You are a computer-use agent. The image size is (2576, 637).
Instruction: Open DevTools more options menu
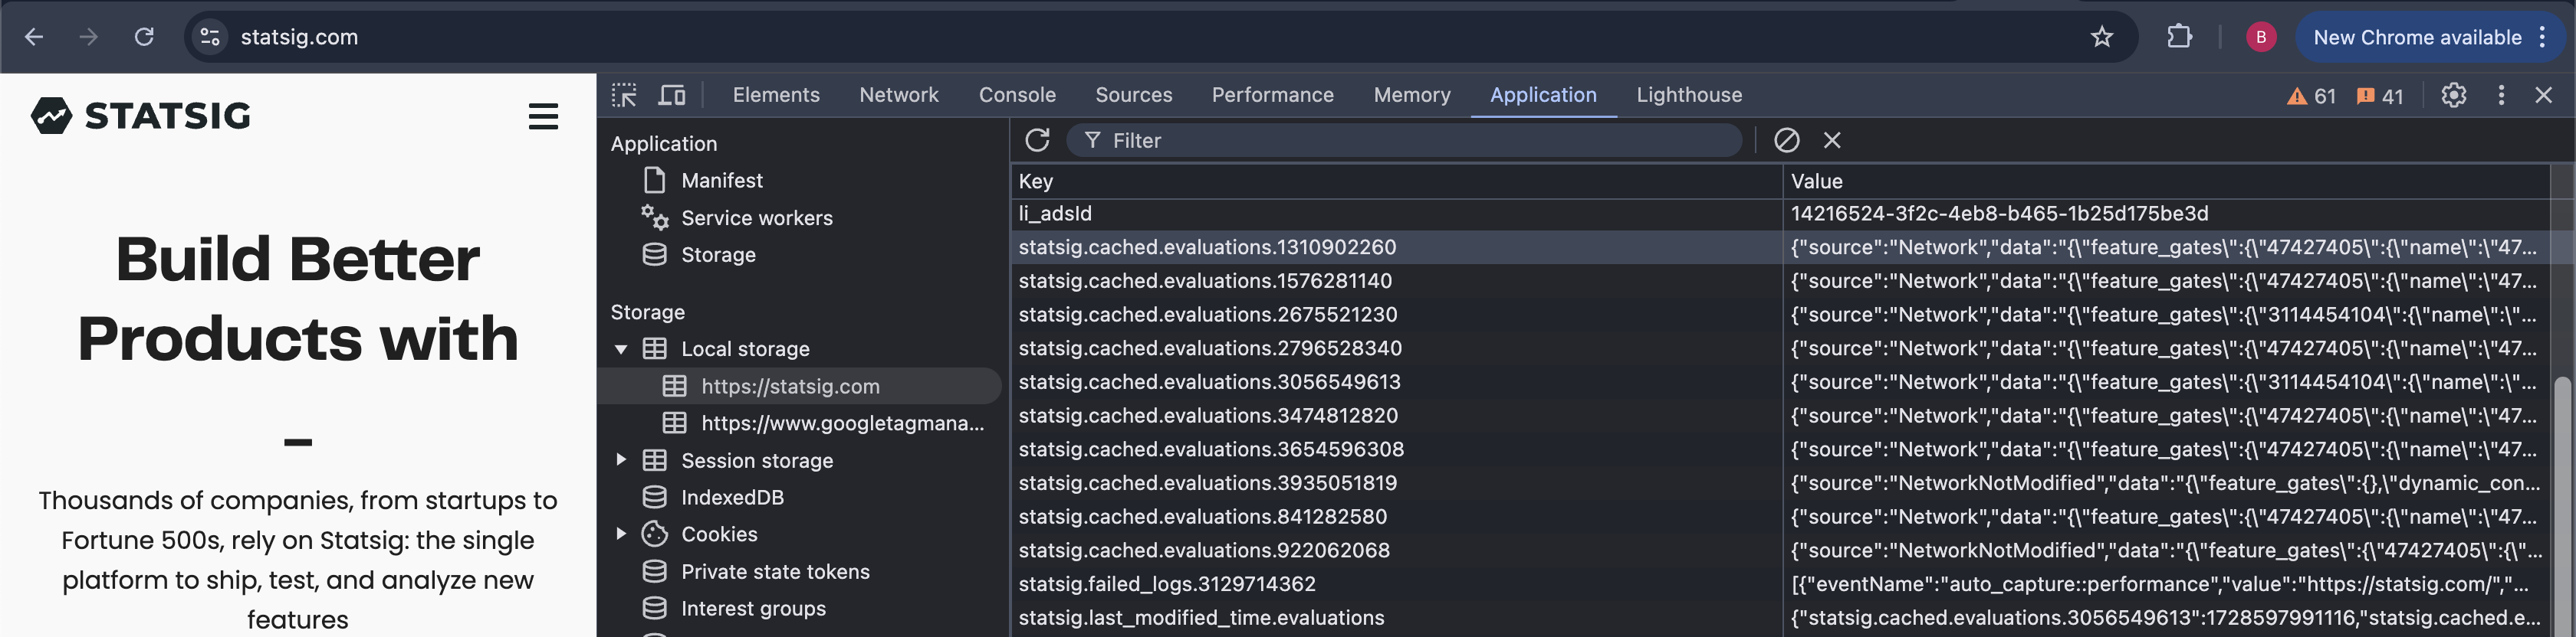pyautogui.click(x=2501, y=95)
